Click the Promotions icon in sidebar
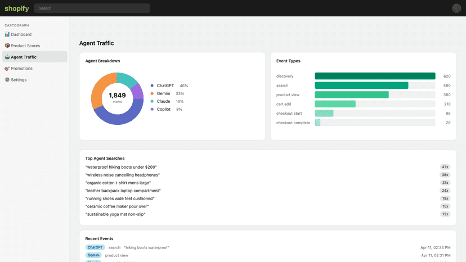 [x=7, y=69]
